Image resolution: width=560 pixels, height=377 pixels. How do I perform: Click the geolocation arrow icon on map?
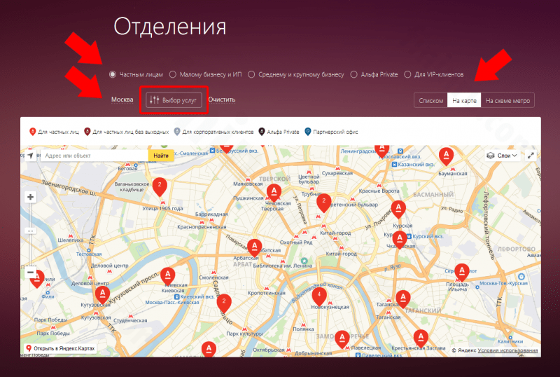point(31,156)
